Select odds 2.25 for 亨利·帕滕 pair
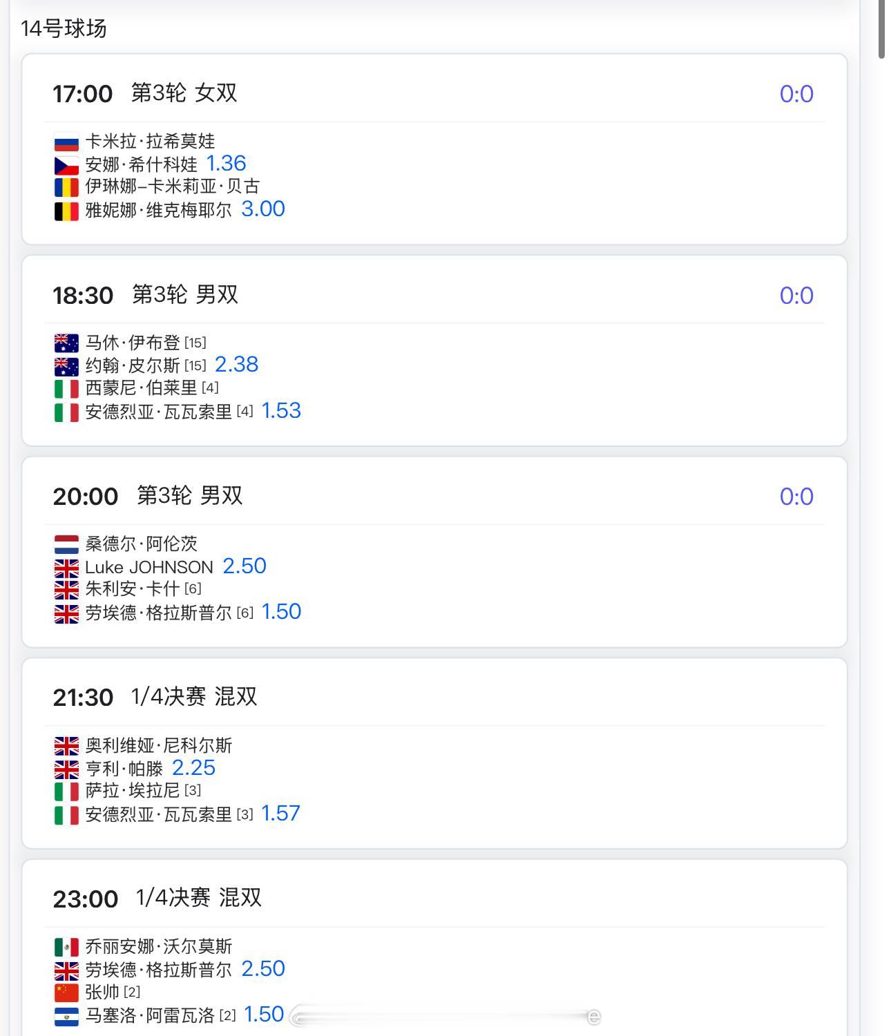The image size is (891, 1036). 194,768
